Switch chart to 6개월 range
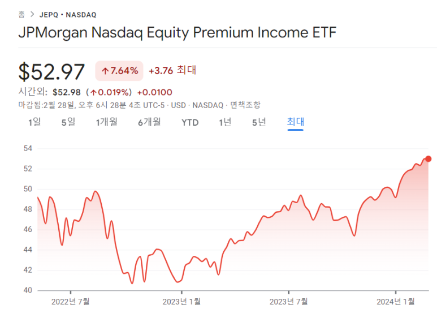 point(149,122)
